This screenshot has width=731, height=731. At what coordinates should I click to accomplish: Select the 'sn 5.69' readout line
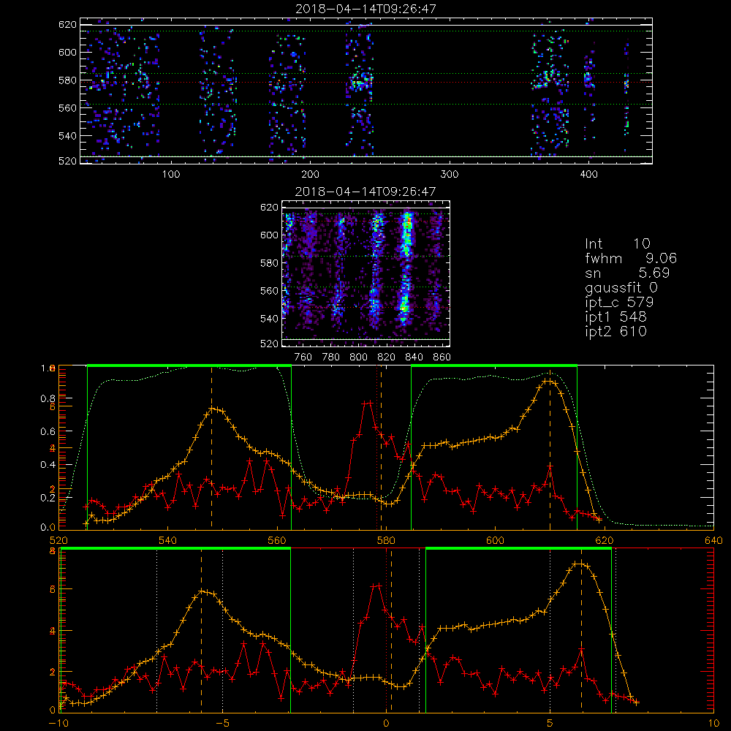point(627,273)
